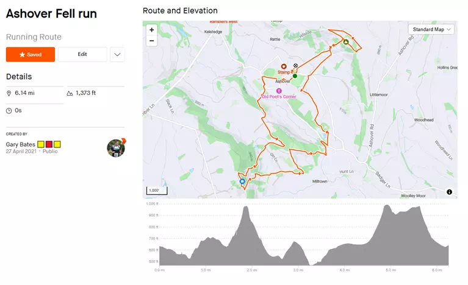Click the first peak on elevation chart
The width and height of the screenshot is (468, 285).
[x=246, y=208]
